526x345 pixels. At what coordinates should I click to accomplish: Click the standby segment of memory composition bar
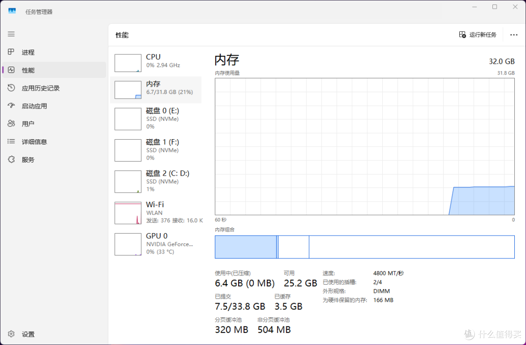coord(294,247)
